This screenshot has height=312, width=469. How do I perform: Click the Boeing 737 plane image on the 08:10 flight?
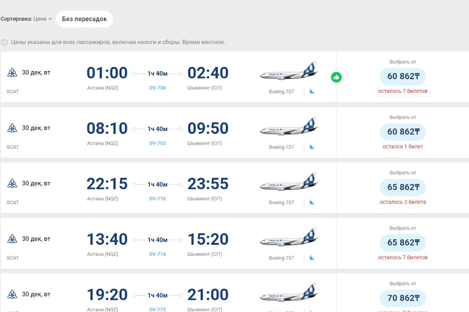click(289, 128)
